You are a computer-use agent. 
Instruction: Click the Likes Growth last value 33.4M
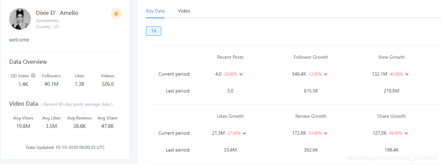[x=230, y=150]
